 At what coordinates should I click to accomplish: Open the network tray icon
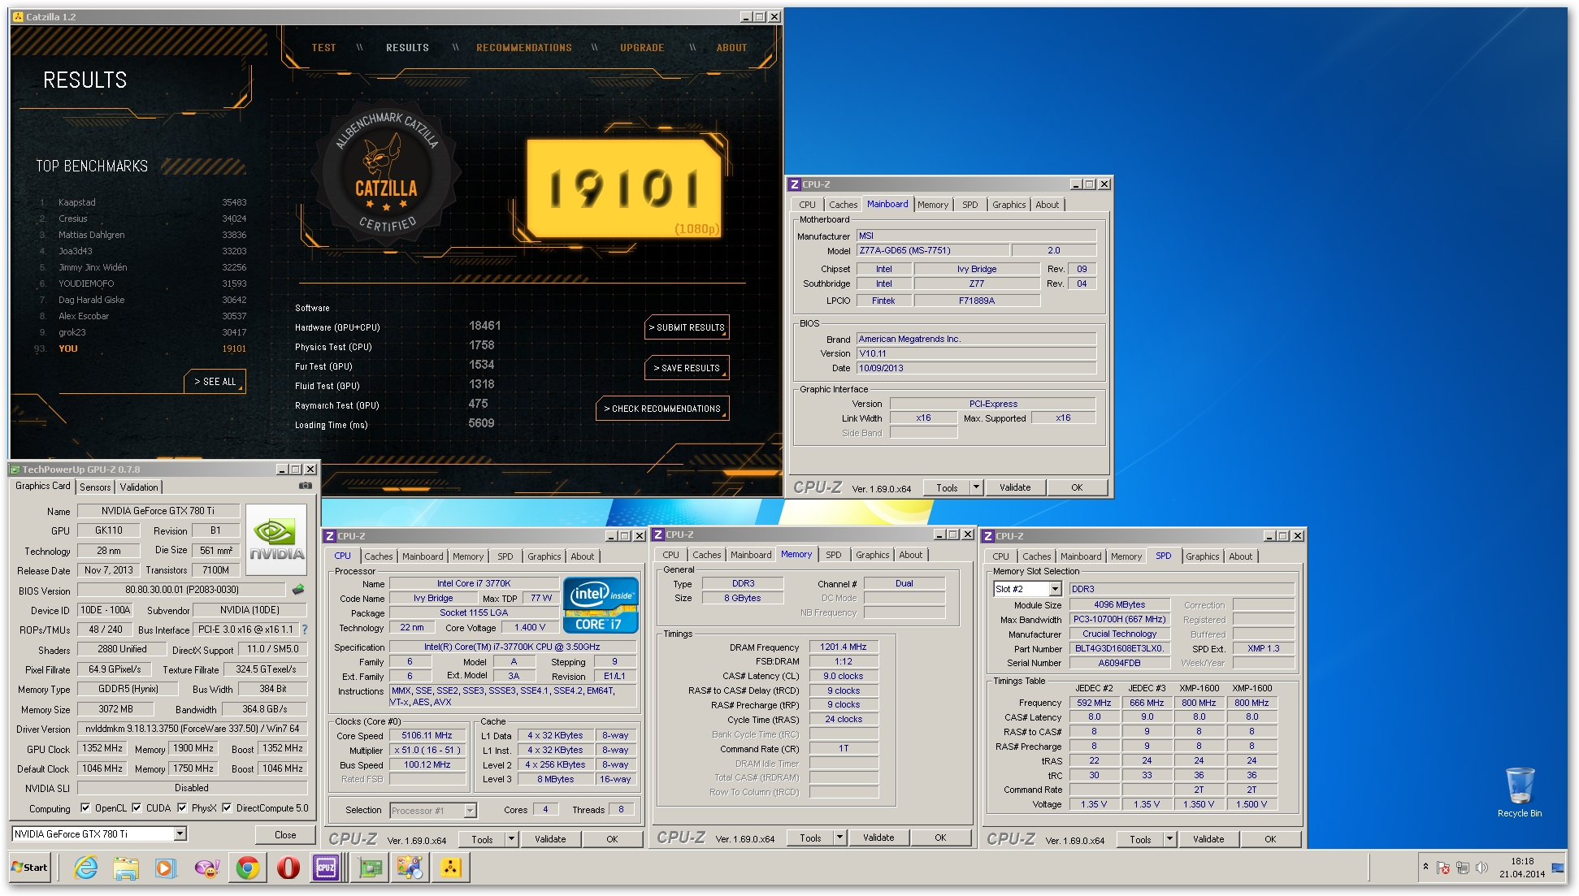(1463, 868)
